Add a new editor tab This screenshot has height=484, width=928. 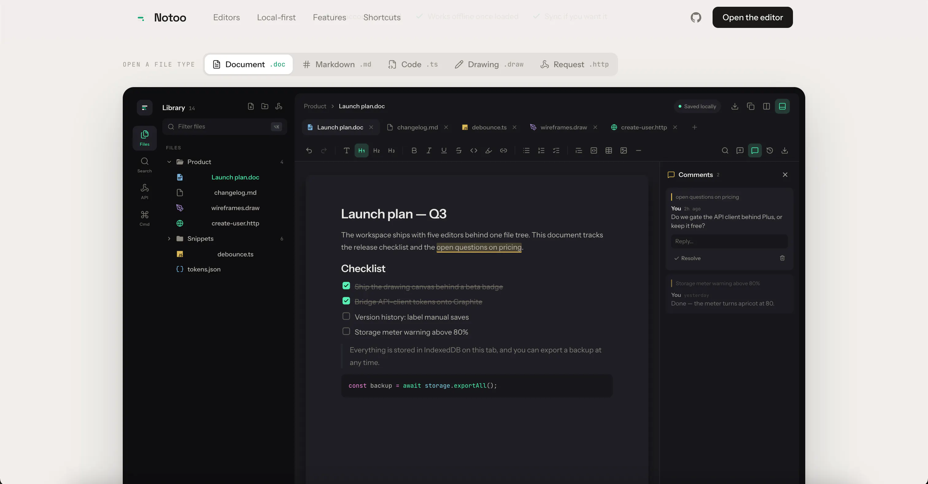[x=694, y=127]
